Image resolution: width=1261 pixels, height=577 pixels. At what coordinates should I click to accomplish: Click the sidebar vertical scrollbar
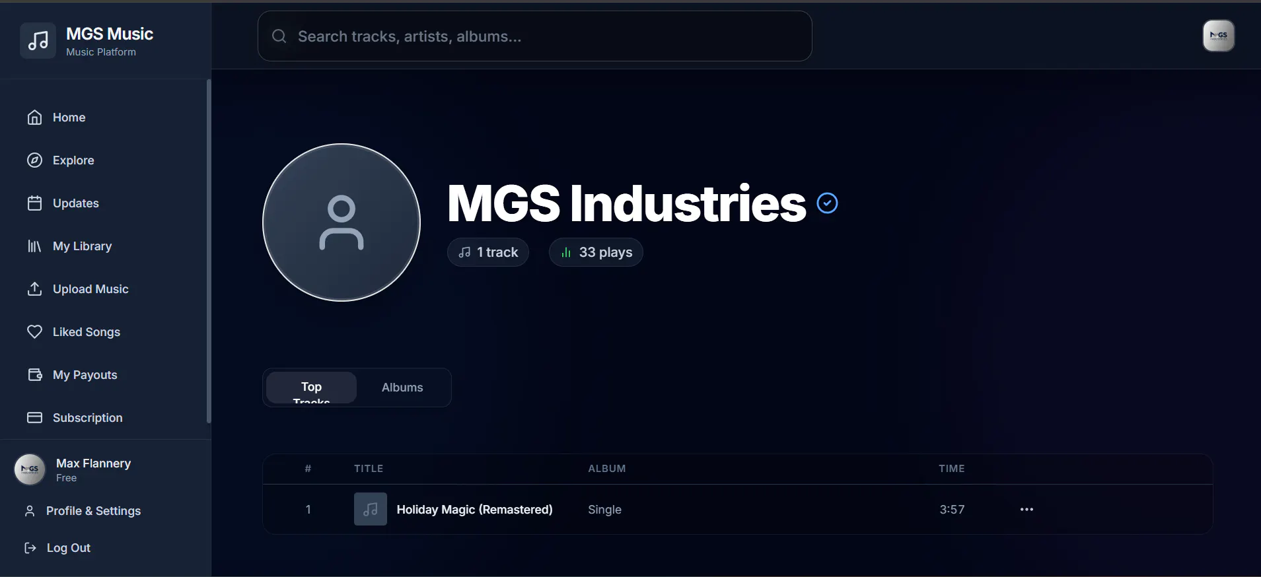coord(209,251)
